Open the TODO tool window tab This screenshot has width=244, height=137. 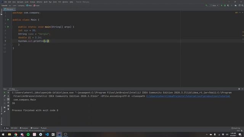(14, 128)
